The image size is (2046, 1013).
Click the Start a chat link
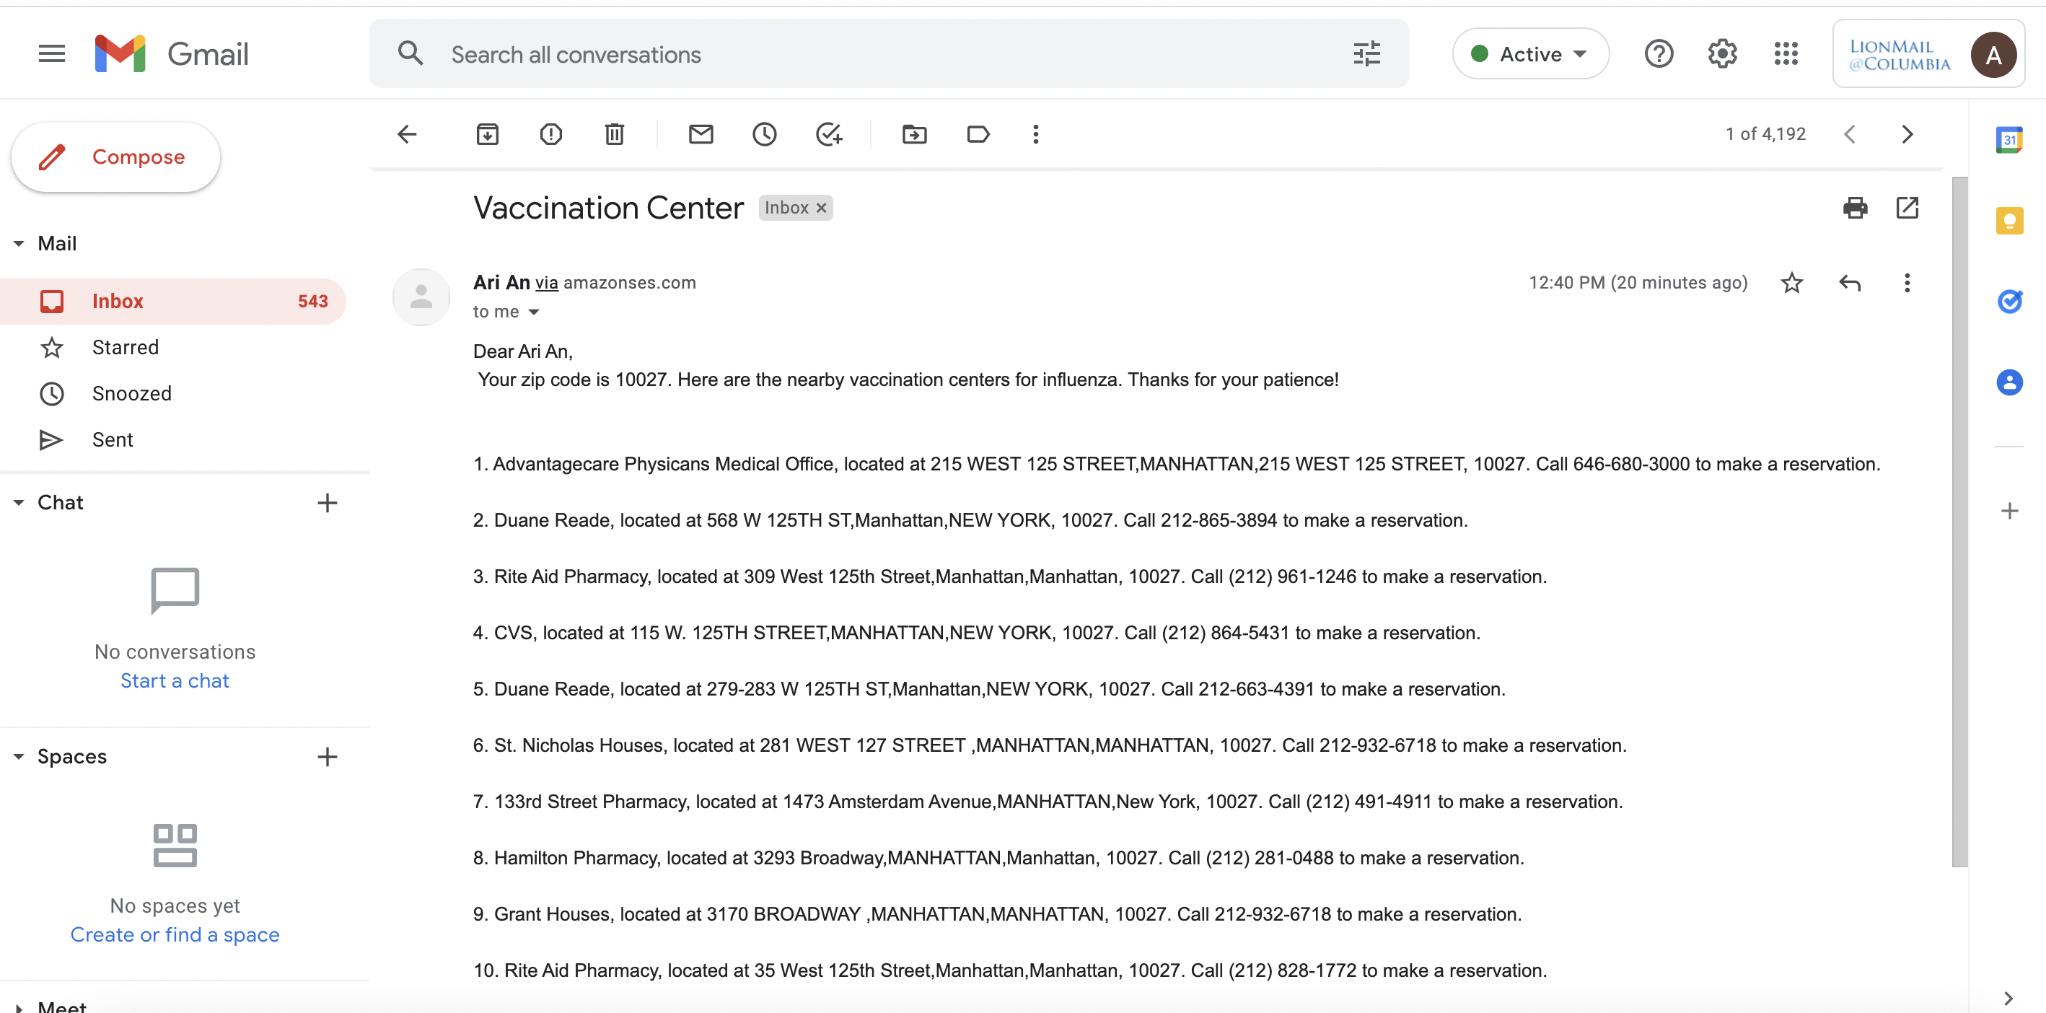pos(175,681)
